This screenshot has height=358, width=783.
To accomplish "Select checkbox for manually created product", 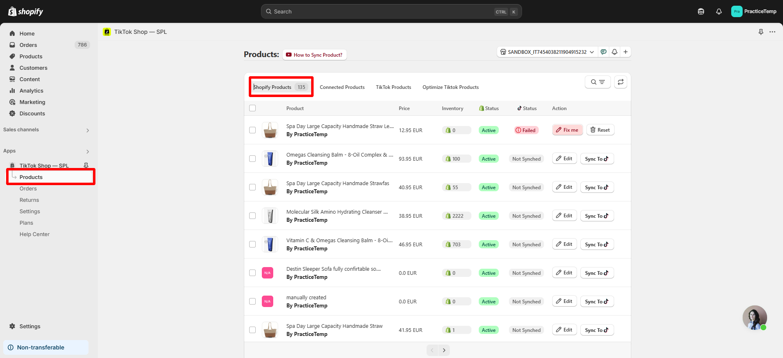I will tap(252, 301).
